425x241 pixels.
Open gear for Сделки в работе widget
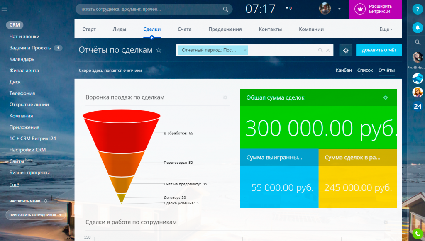(386, 222)
